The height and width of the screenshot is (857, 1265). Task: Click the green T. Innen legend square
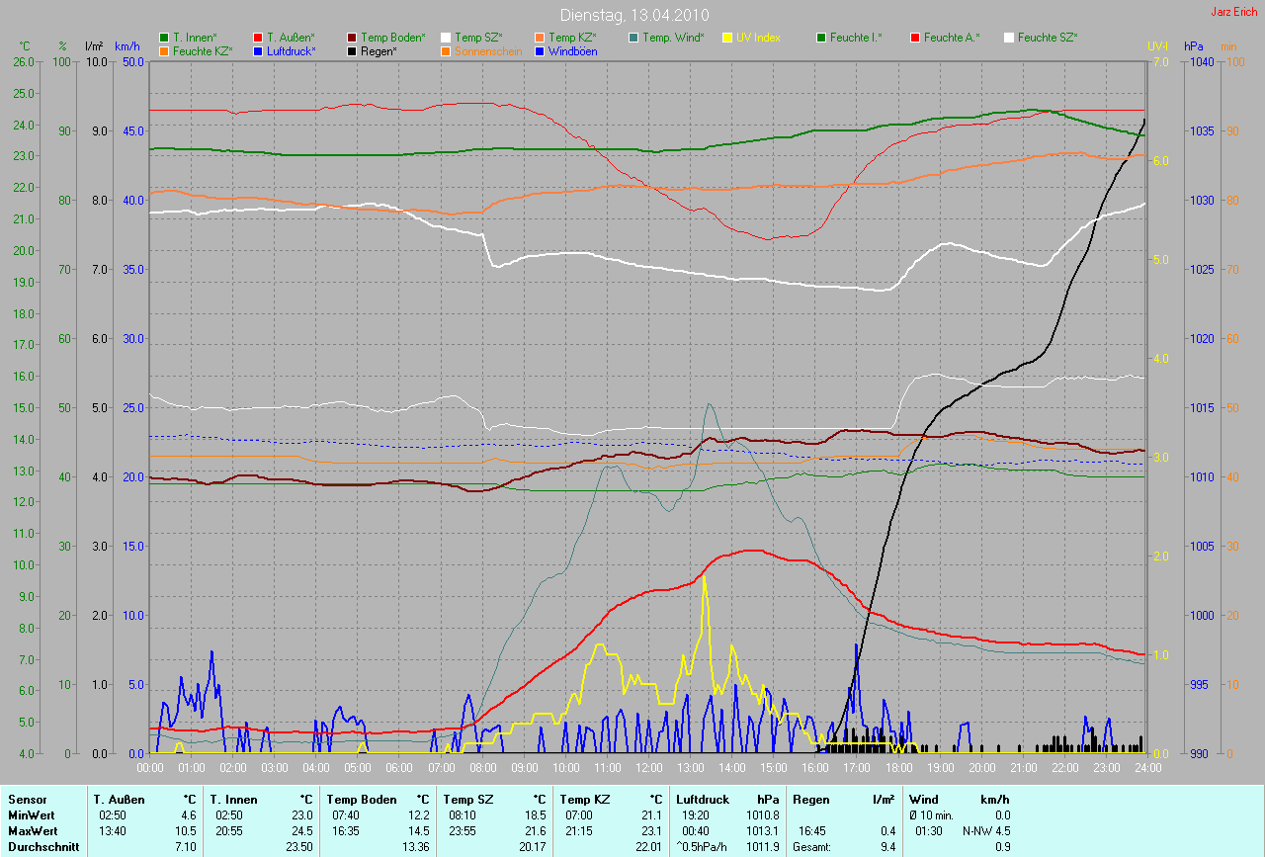click(x=164, y=38)
